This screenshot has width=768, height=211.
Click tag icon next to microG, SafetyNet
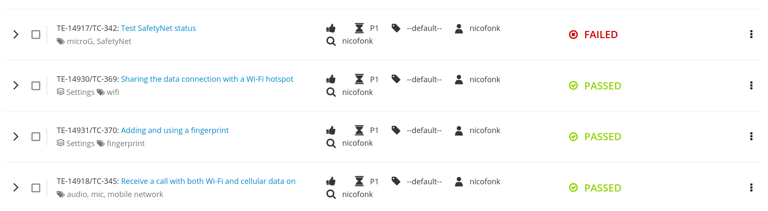click(61, 42)
